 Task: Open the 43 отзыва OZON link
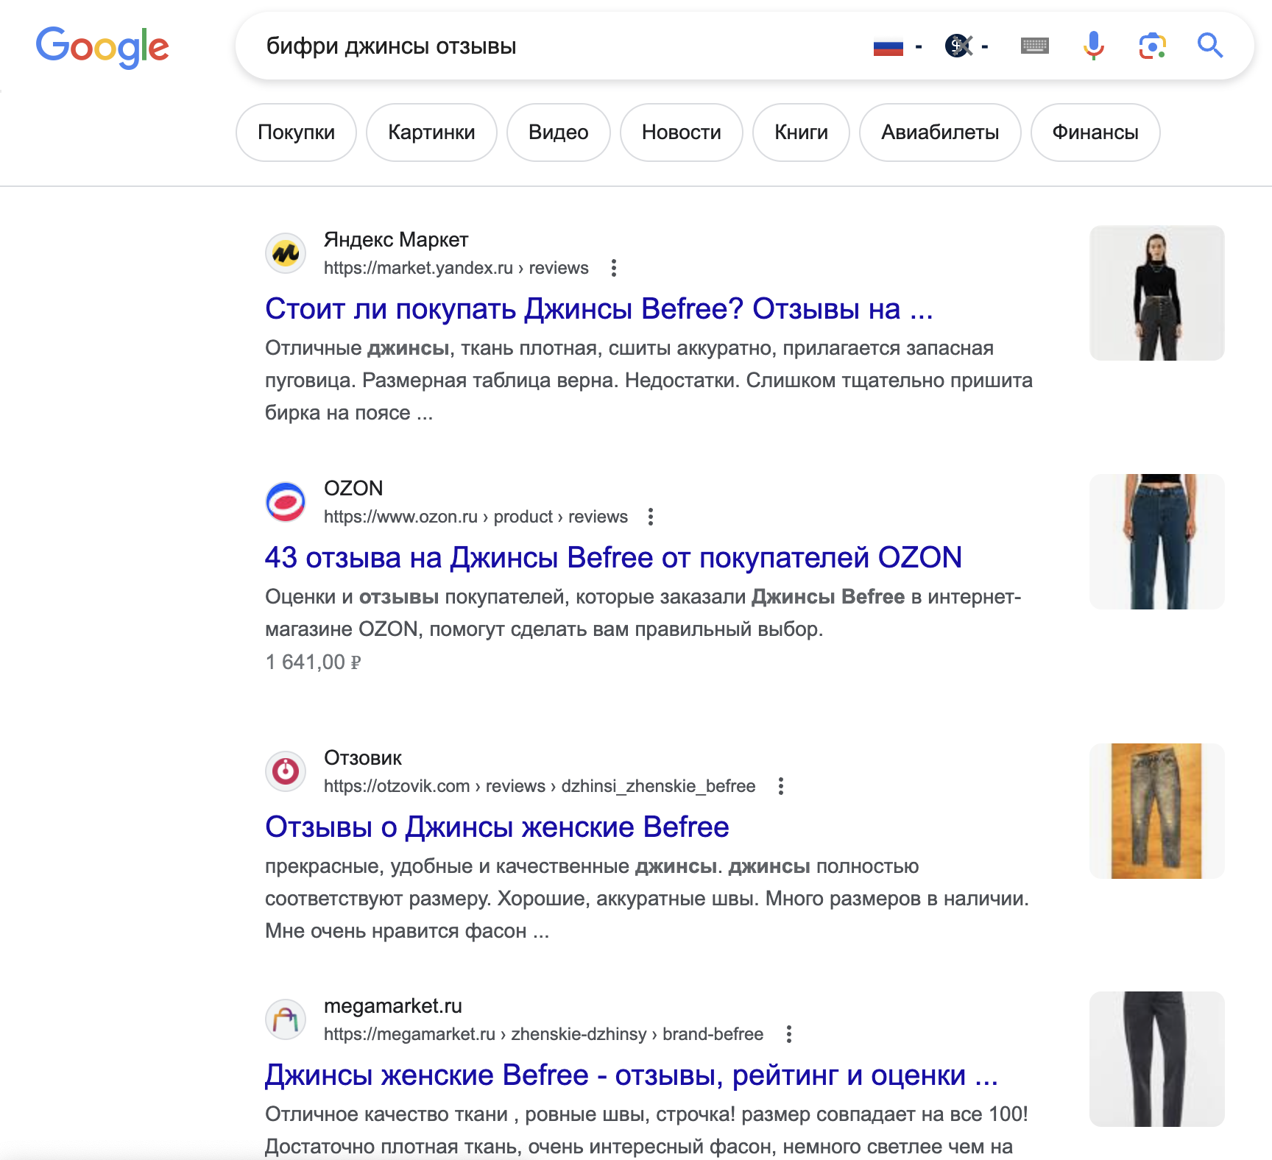click(613, 557)
